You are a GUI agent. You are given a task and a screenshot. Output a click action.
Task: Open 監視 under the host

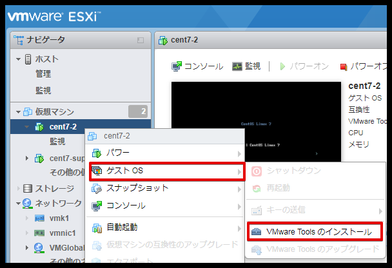[43, 90]
